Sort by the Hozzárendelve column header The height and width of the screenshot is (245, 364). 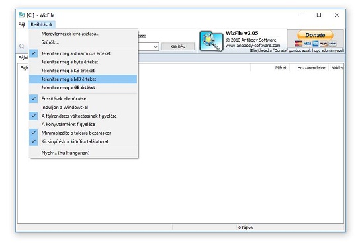[x=309, y=68]
